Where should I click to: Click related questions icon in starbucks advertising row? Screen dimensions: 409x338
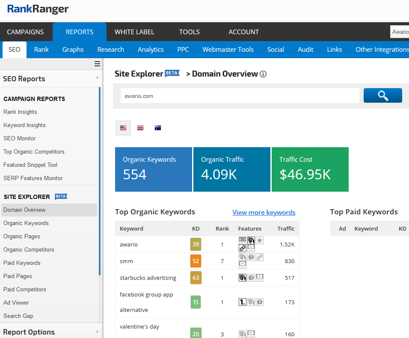pyautogui.click(x=251, y=278)
